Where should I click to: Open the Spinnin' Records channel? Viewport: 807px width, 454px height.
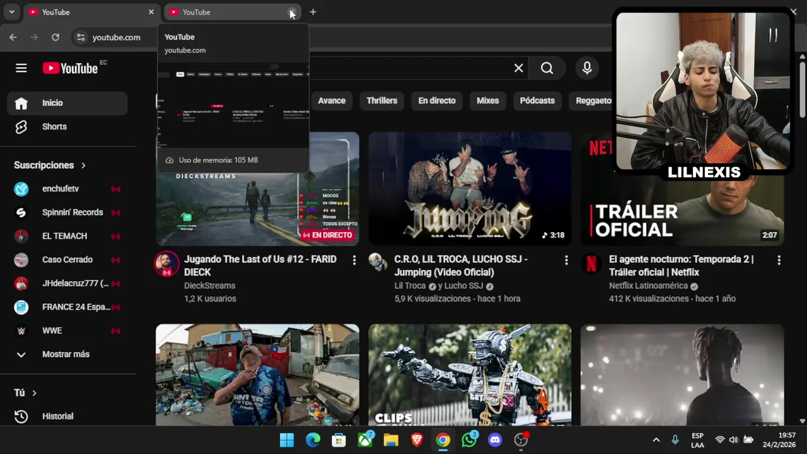point(67,212)
